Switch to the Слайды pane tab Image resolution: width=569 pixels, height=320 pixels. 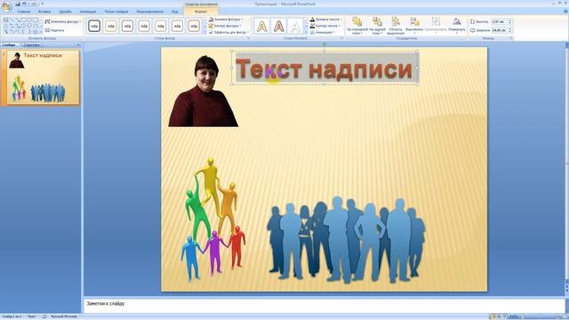point(8,45)
